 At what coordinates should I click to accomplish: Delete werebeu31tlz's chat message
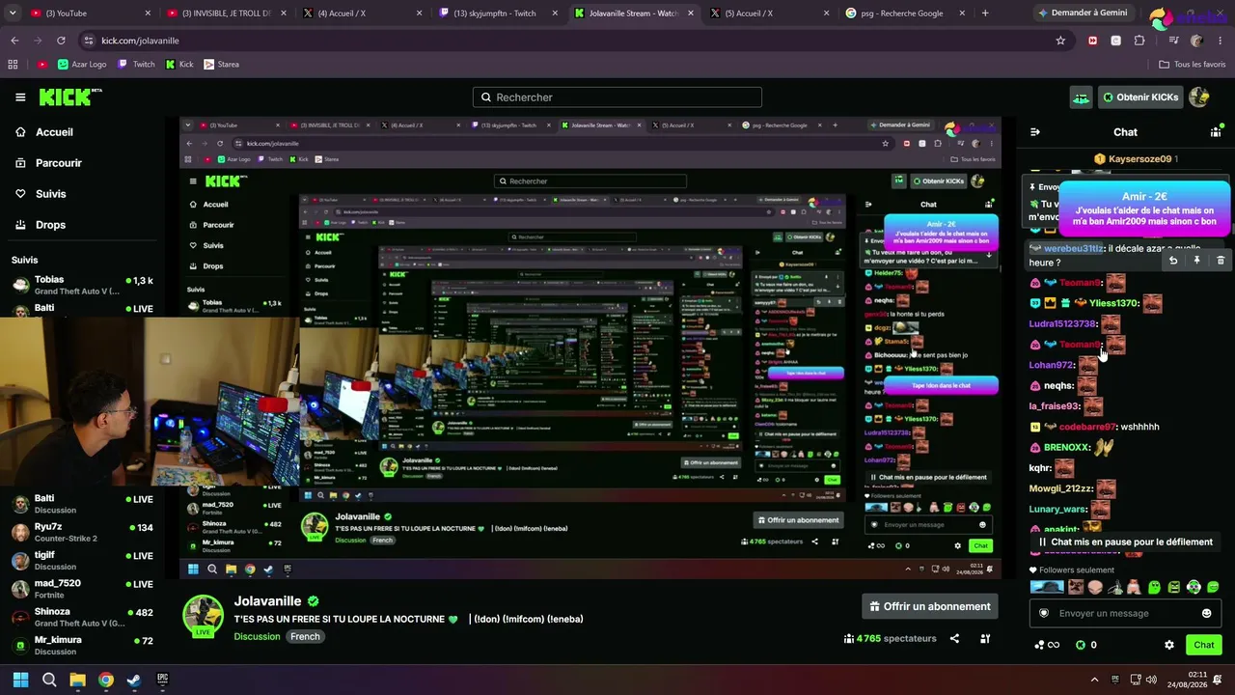coord(1221,261)
